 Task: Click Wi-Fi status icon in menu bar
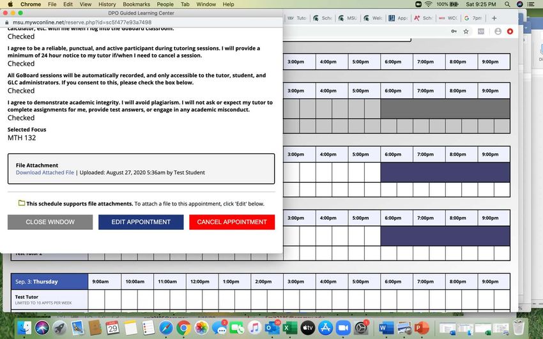[x=429, y=4]
